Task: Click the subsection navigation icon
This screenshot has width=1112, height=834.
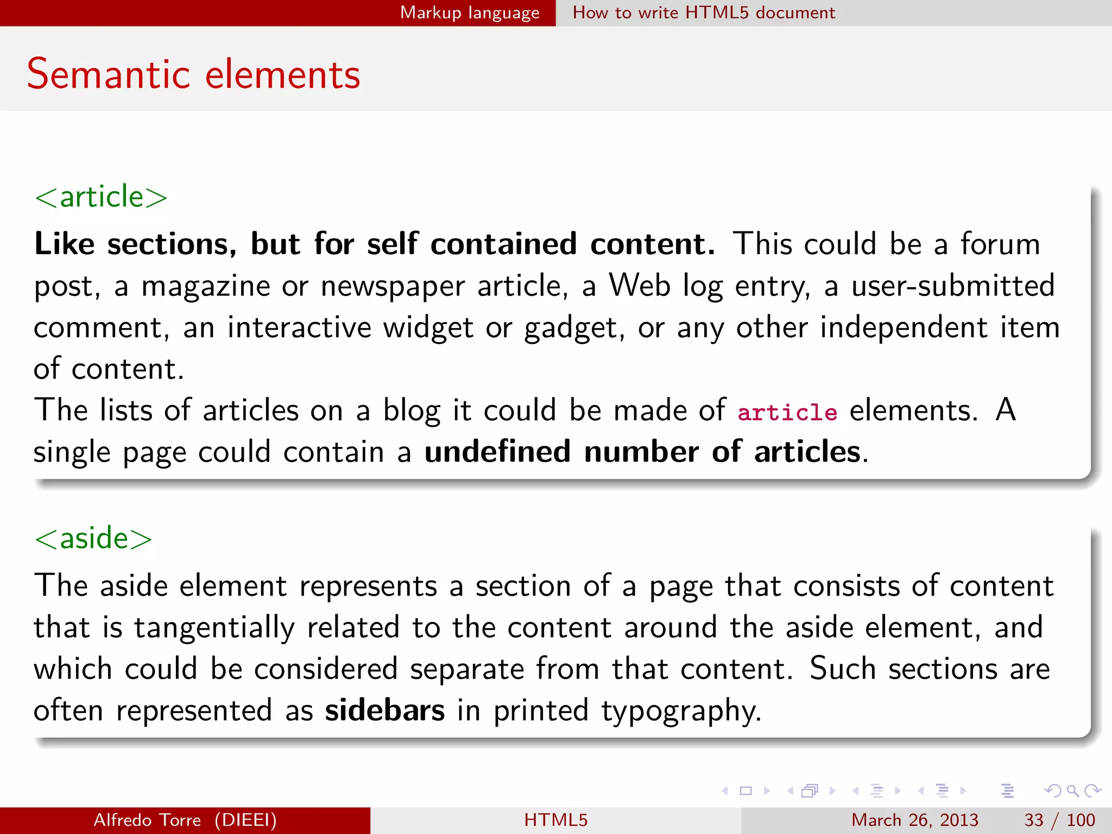Action: (877, 791)
